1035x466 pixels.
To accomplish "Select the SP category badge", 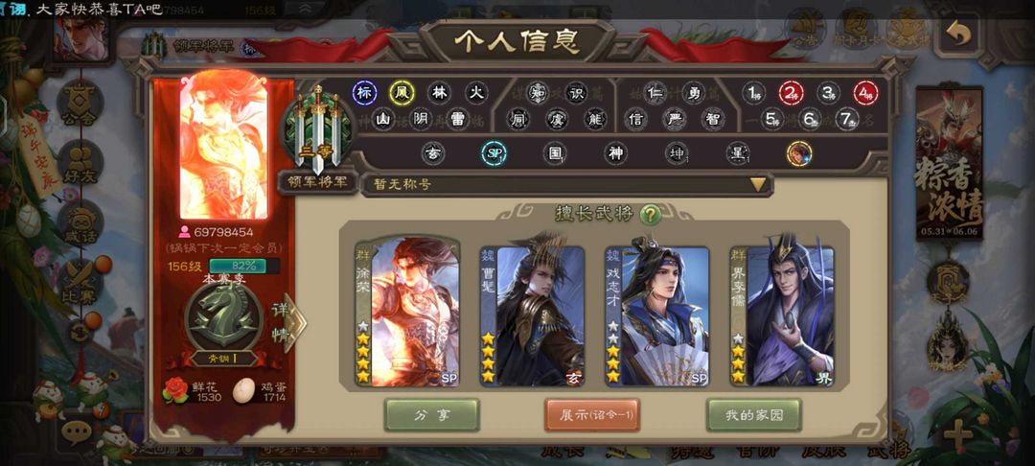I will coord(494,153).
